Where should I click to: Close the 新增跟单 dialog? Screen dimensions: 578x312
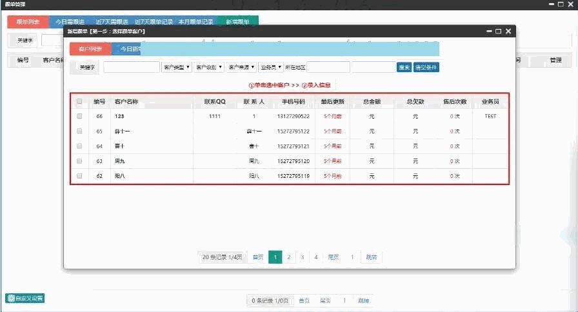click(x=508, y=31)
